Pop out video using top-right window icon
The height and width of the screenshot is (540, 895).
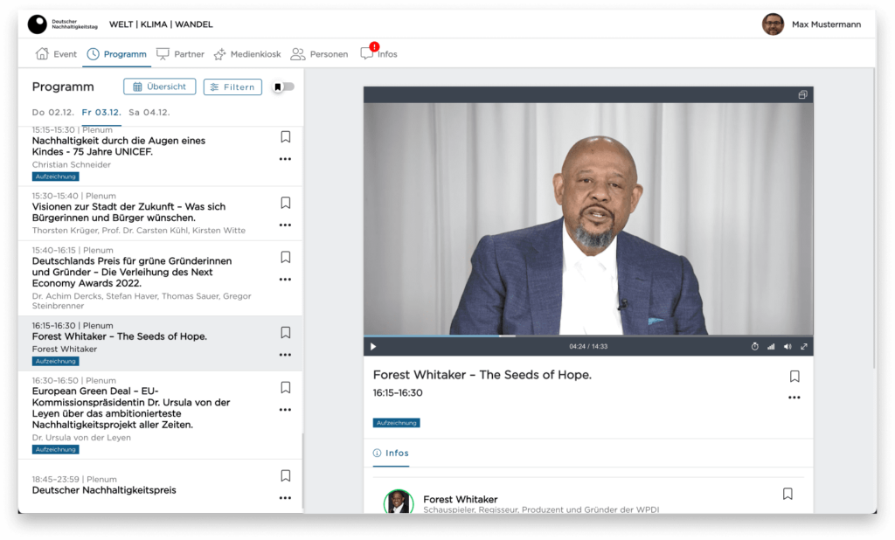click(x=802, y=95)
